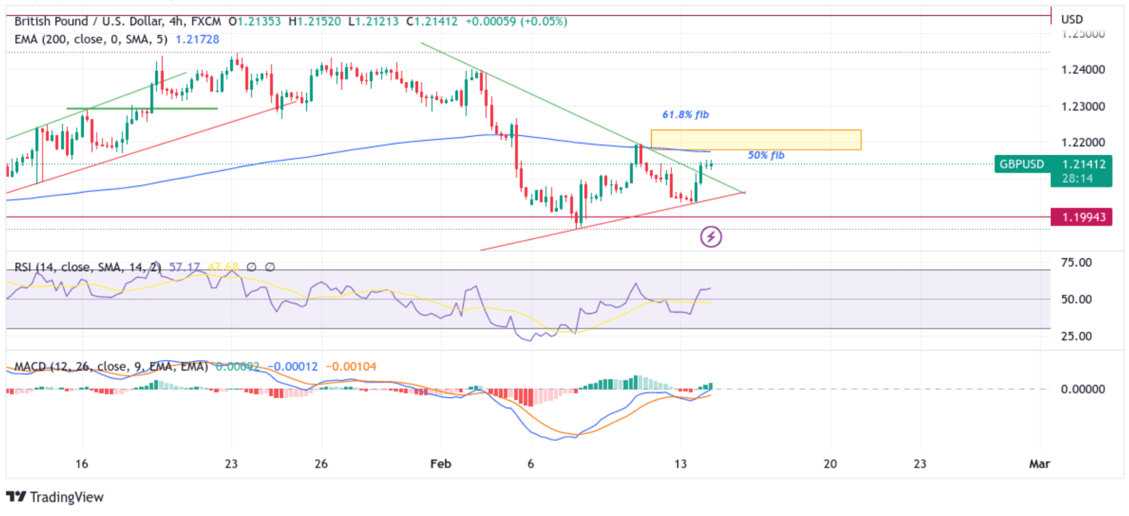The height and width of the screenshot is (516, 1129).
Task: Open the EMA (200, close, 0, SMA, 5) legend
Action: tap(91, 39)
